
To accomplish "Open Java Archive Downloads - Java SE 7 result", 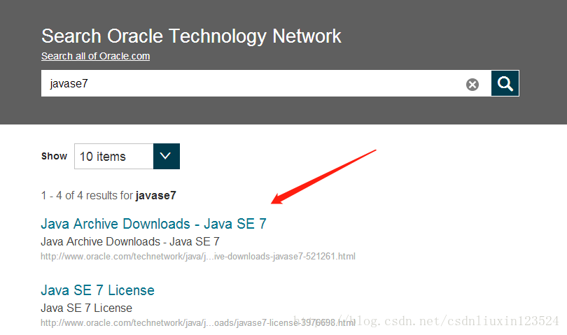I will coord(153,224).
